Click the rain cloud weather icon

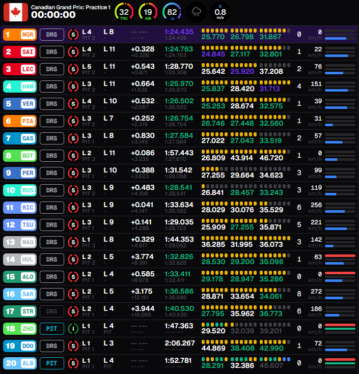[196, 12]
